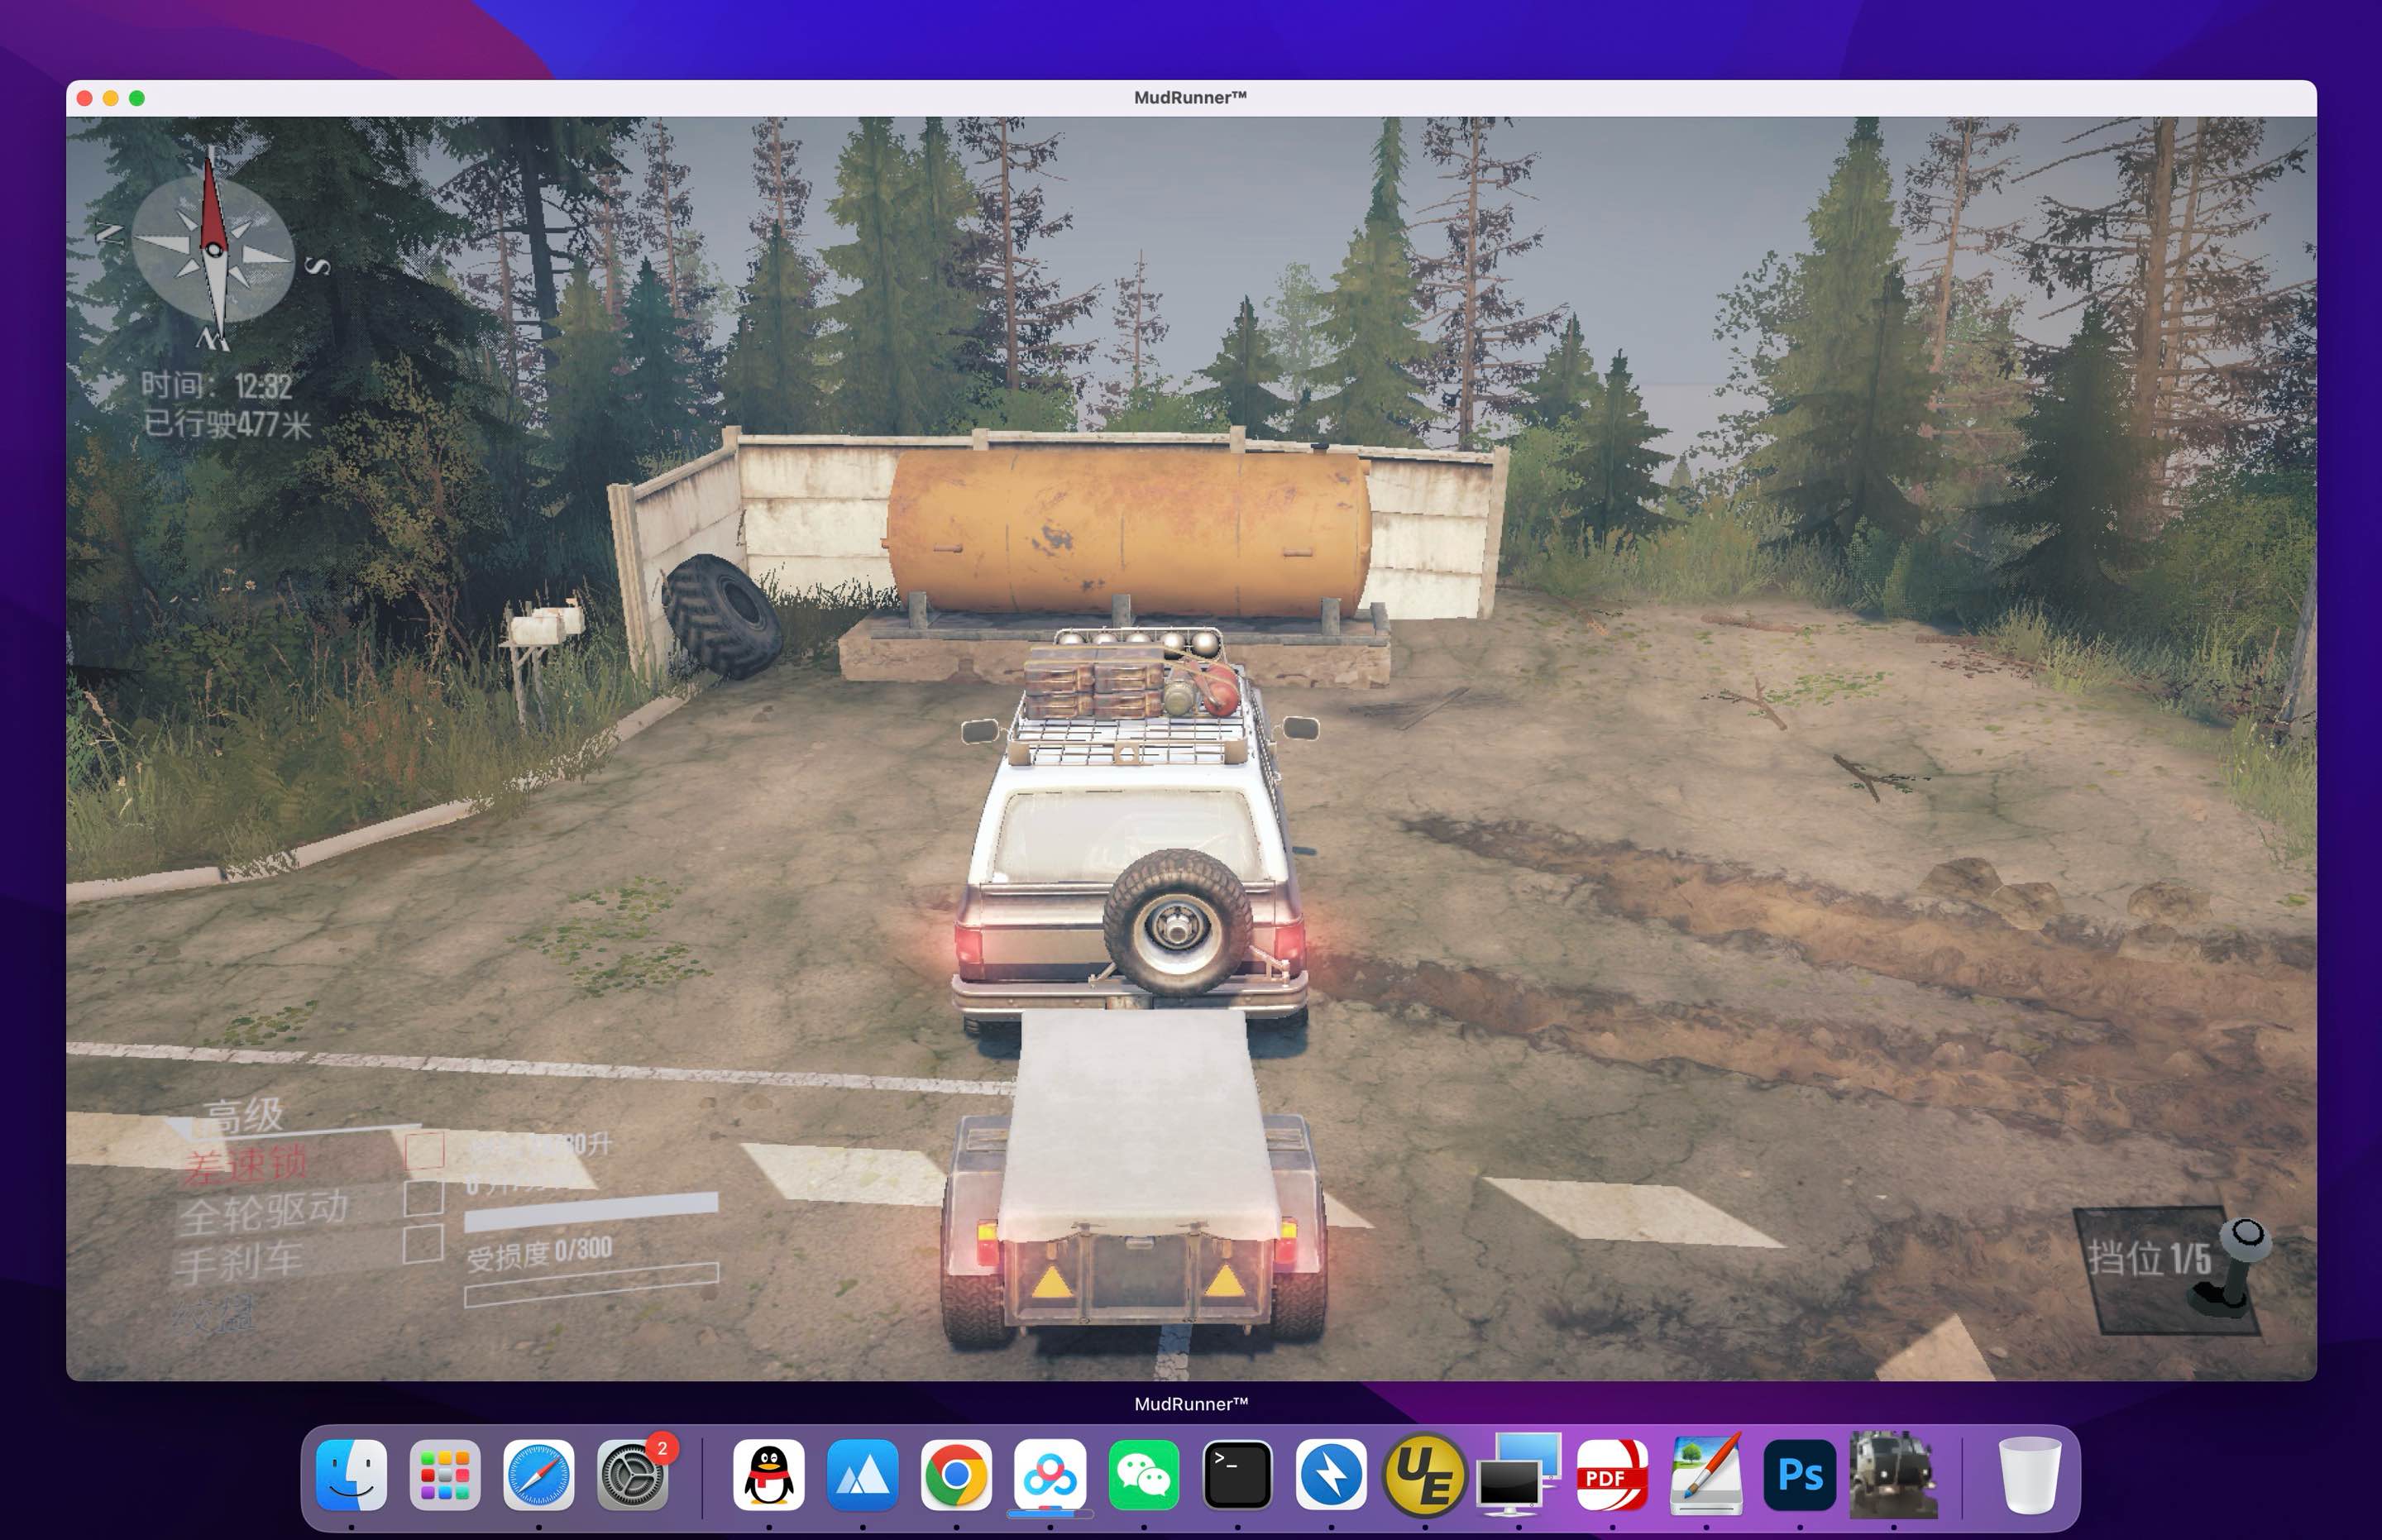Open the dual-monitor display app icon
This screenshot has width=2382, height=1540.
[x=1519, y=1475]
